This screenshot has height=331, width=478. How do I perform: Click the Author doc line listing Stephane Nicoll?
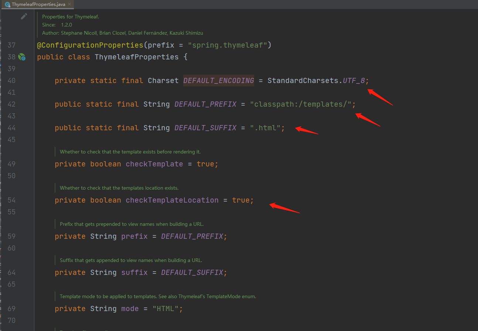(x=123, y=33)
